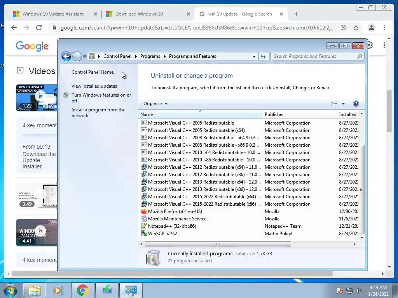Select win 10 update Google Search tab
Screen dimensions: 398x298
click(240, 14)
